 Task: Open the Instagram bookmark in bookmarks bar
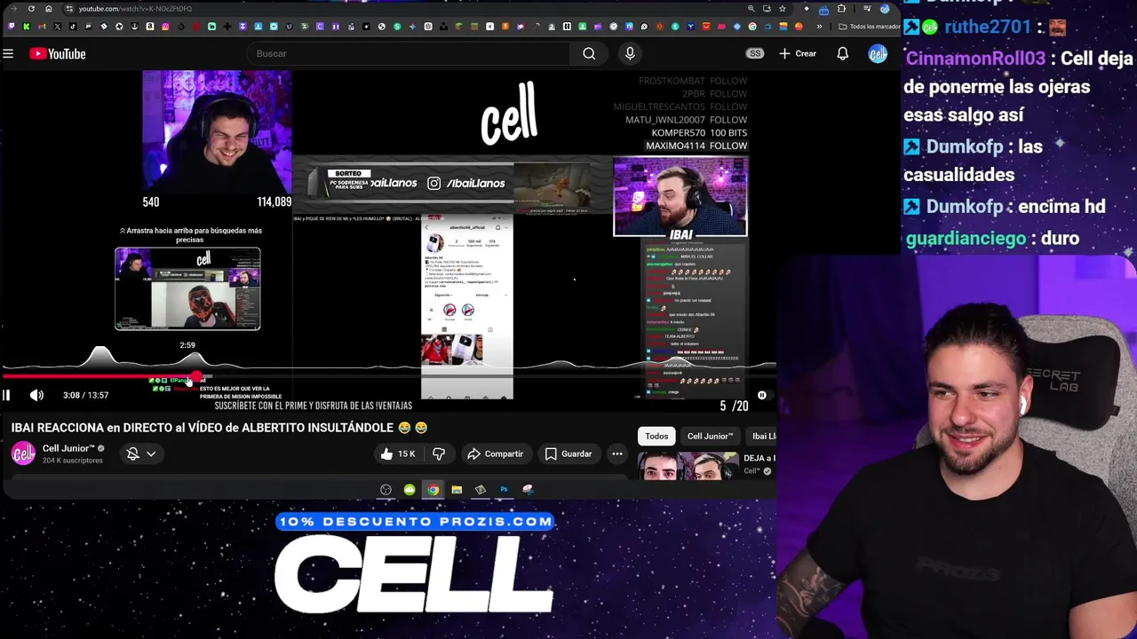point(165,27)
